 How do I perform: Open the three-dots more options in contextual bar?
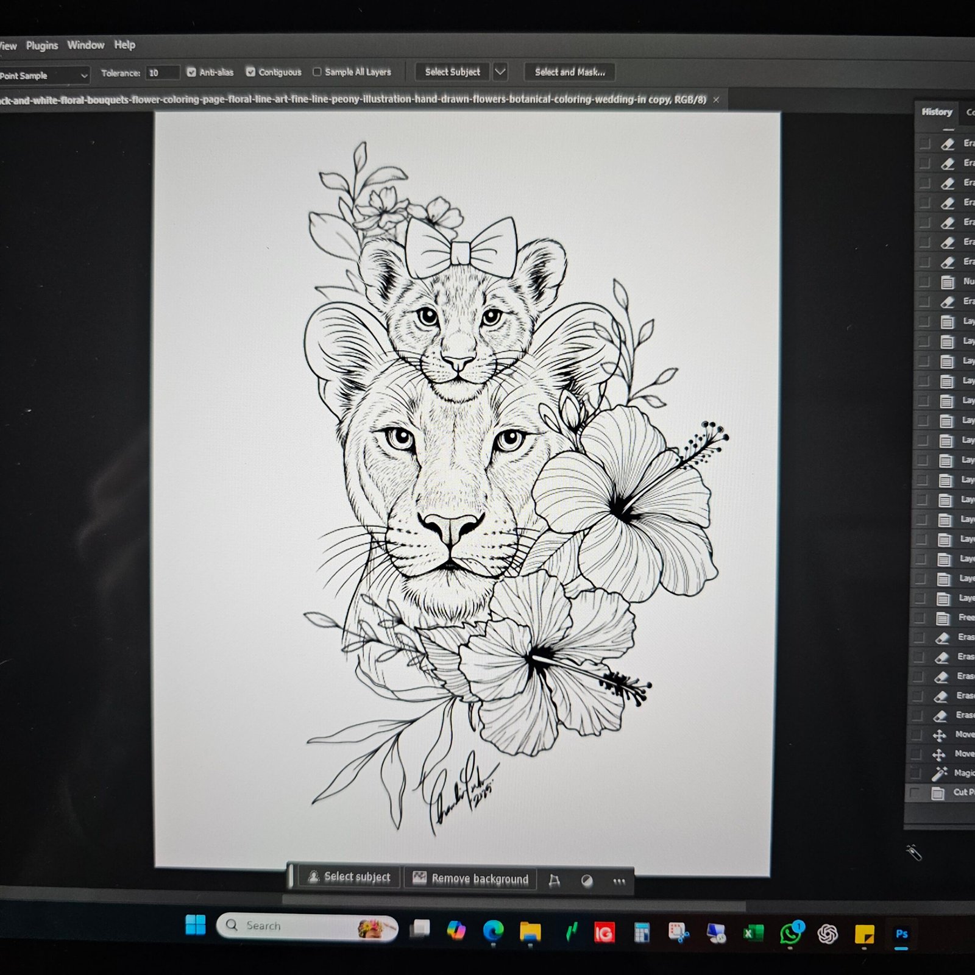(619, 881)
